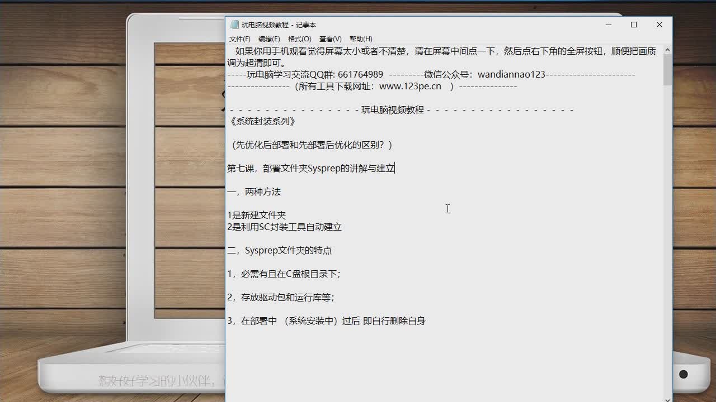
Task: Open the 编辑(E) menu
Action: pyautogui.click(x=269, y=39)
